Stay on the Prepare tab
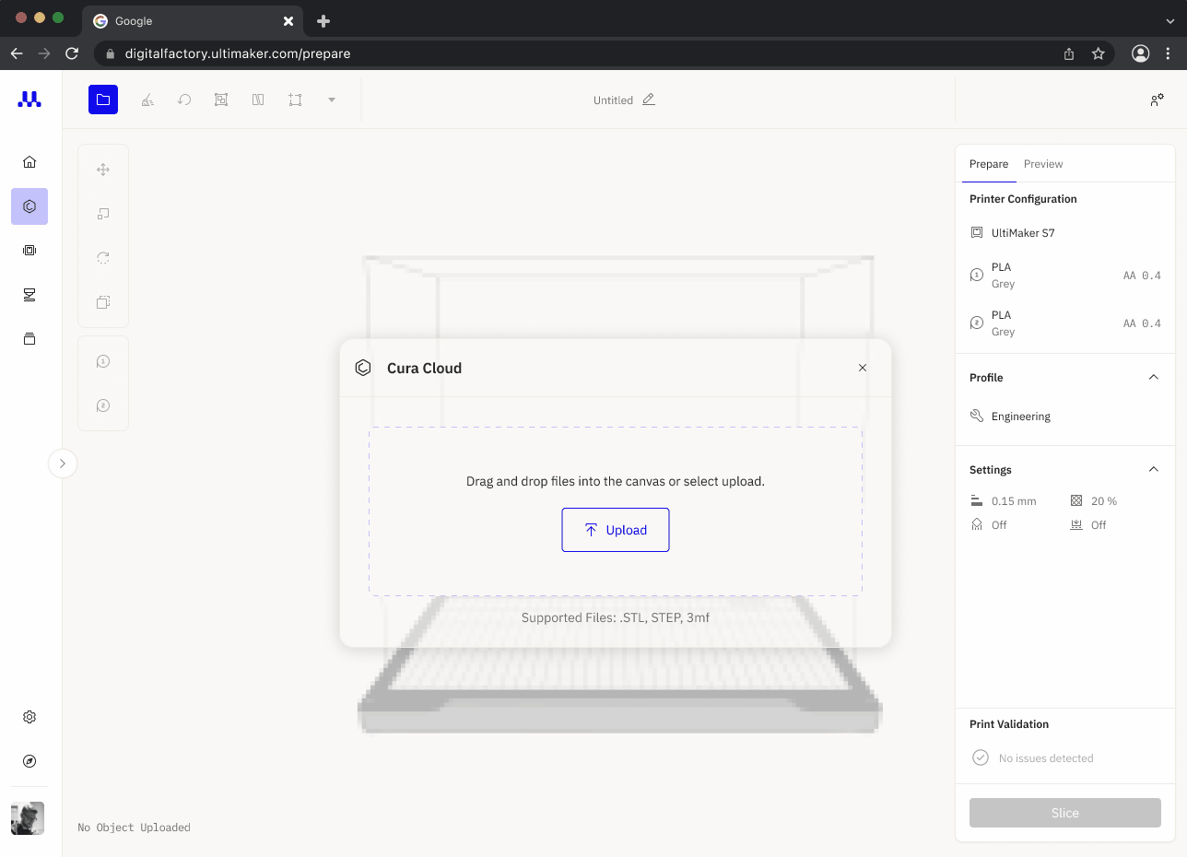This screenshot has width=1187, height=857. pyautogui.click(x=988, y=164)
